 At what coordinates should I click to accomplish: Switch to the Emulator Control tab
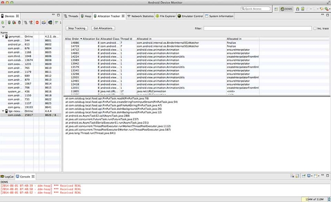point(190,16)
